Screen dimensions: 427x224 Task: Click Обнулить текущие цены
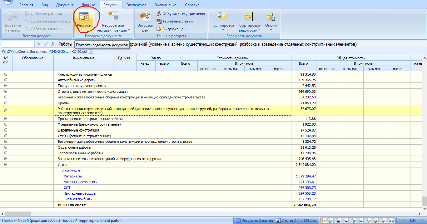[x=181, y=14]
